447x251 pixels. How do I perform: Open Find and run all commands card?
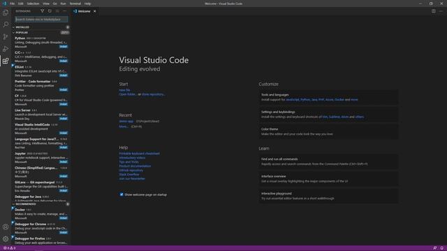click(328, 162)
